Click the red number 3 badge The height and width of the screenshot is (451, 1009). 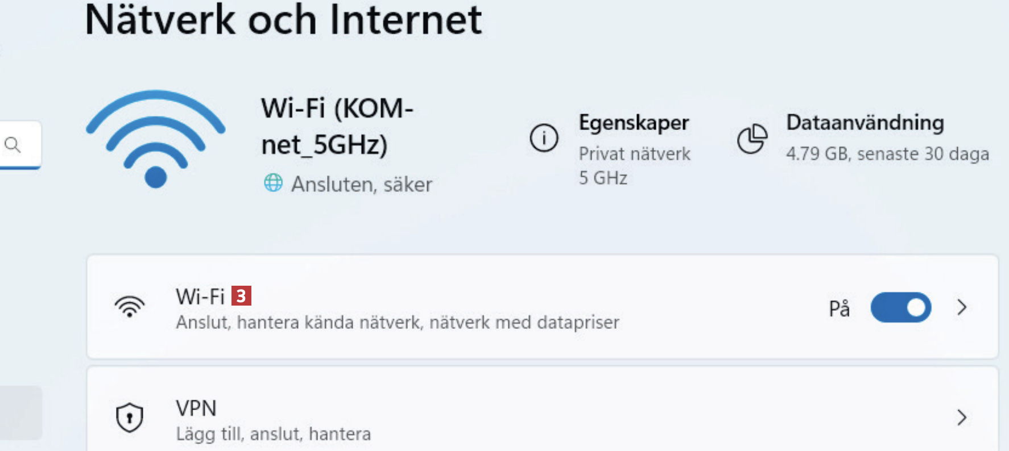(x=241, y=296)
